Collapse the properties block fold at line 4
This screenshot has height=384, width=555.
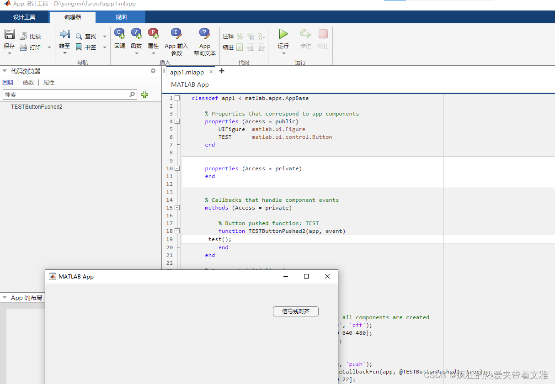[177, 121]
